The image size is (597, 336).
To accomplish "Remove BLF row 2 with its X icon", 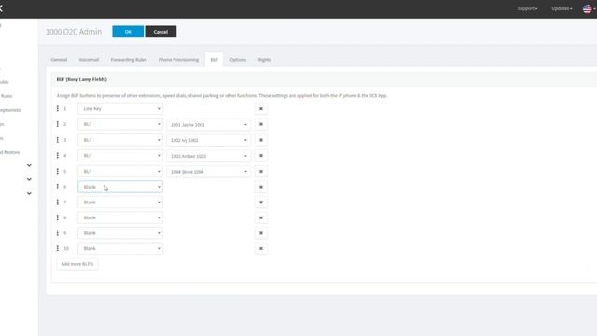I will [x=261, y=124].
